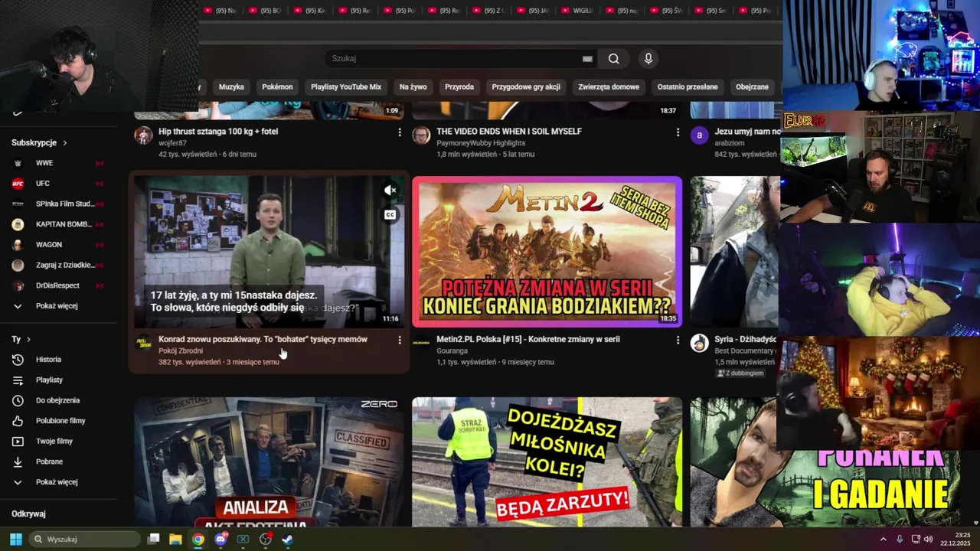Select the Pokémon filter chip
The width and height of the screenshot is (980, 551).
point(277,87)
